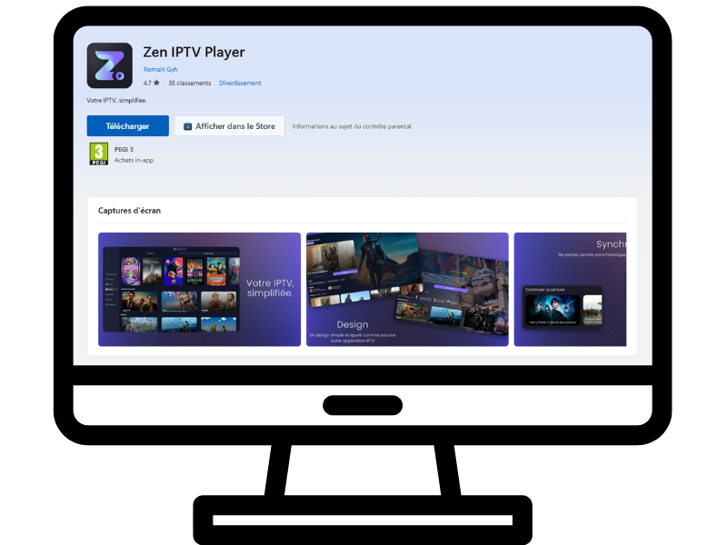Open the first screenshot 'Votre IPTV, simplifiée'
The height and width of the screenshot is (545, 727).
point(199,289)
